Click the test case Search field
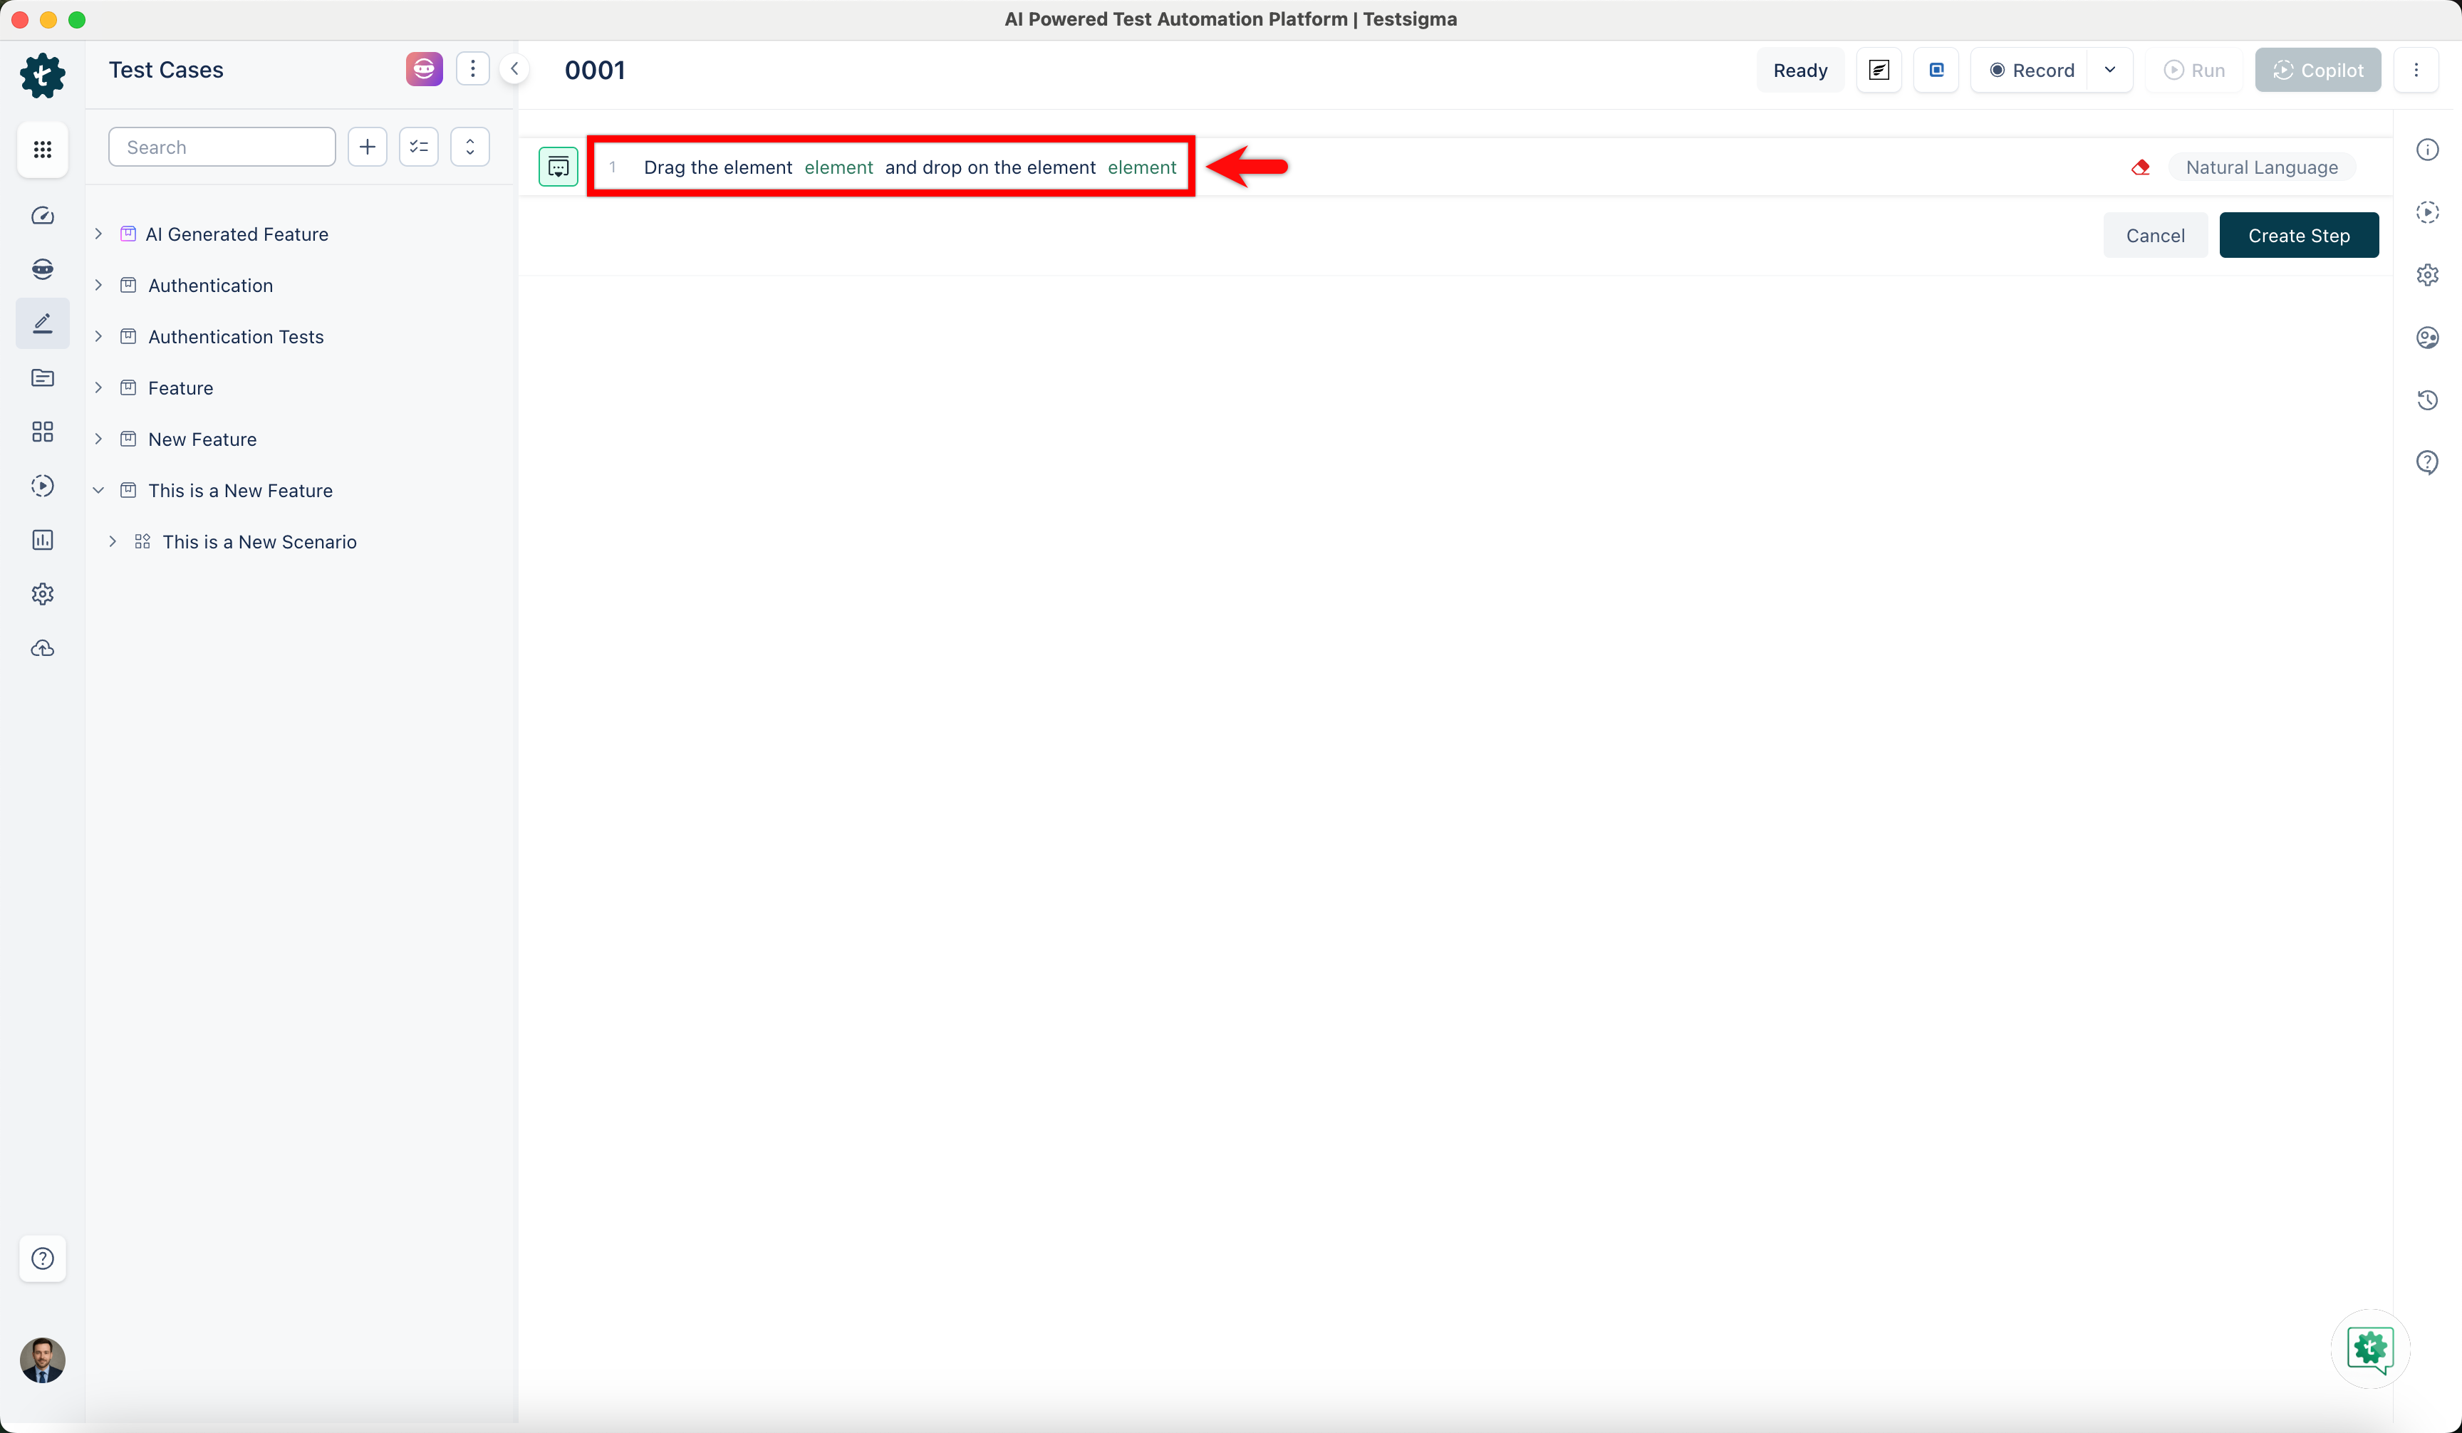This screenshot has height=1433, width=2462. pos(222,147)
